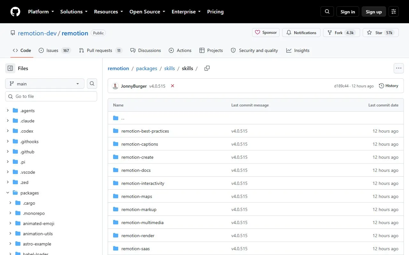Click the folder icon for remotion-best-practices
This screenshot has height=255, width=409.
tap(116, 131)
